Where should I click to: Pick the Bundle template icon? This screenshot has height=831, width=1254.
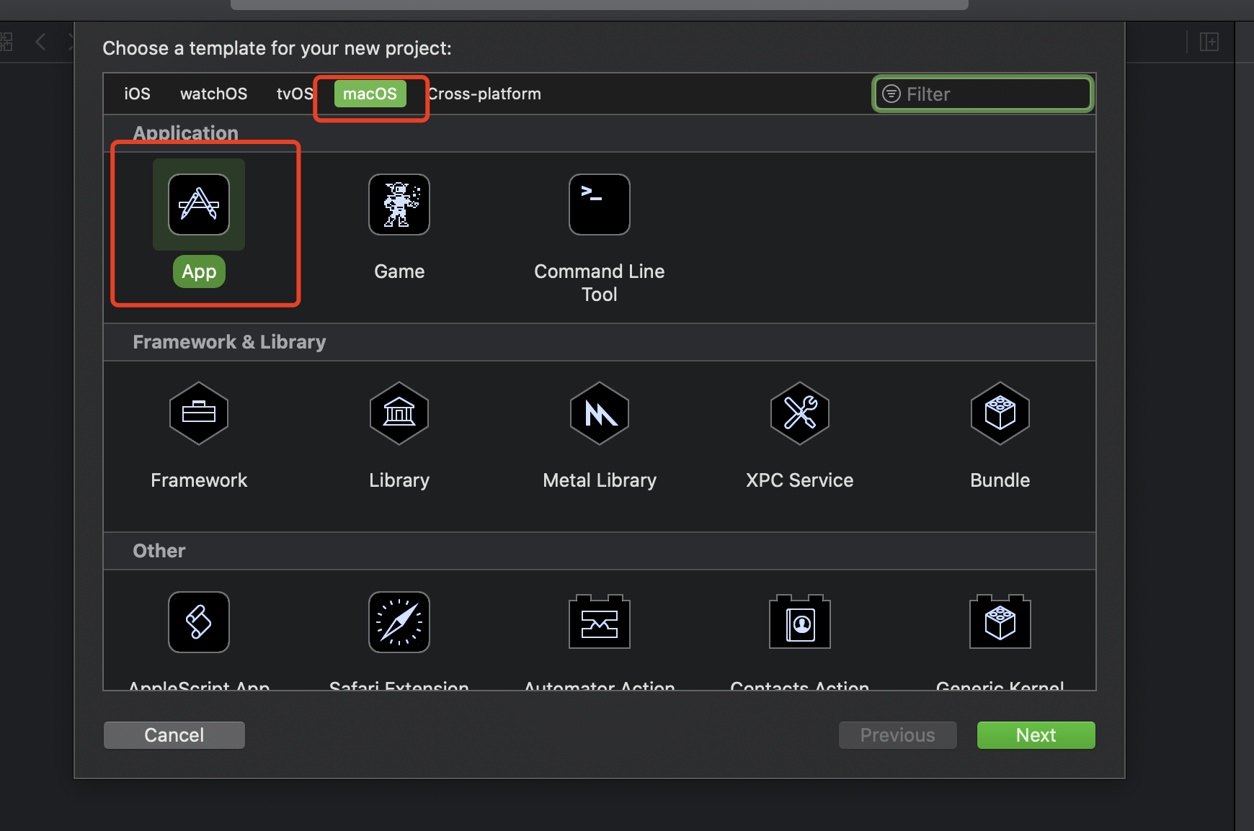[1000, 413]
